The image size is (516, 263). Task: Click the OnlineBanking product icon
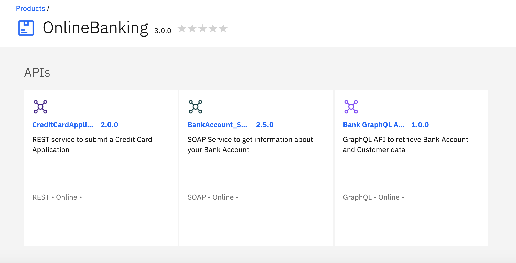pyautogui.click(x=26, y=28)
